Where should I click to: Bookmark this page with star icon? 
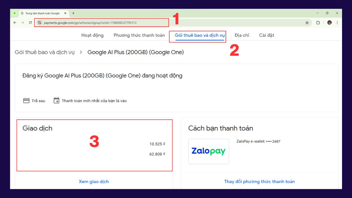pos(307,23)
